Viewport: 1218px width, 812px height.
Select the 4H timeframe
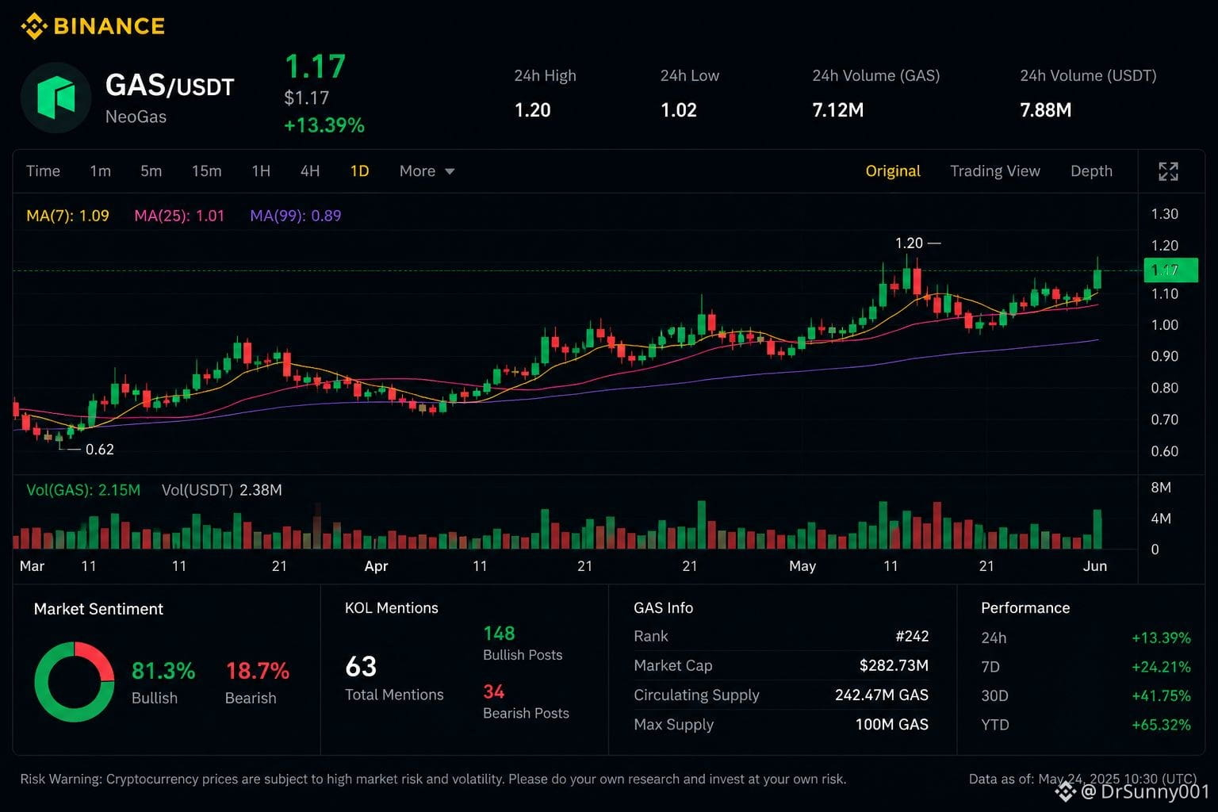pos(310,171)
